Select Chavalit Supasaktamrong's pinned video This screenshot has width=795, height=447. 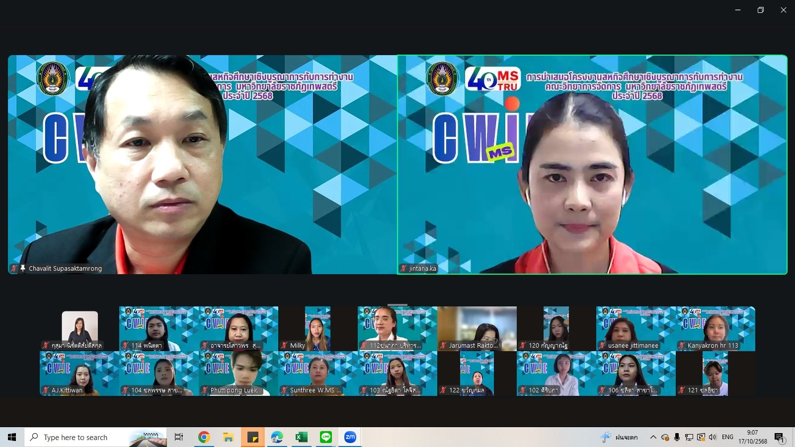pyautogui.click(x=202, y=164)
